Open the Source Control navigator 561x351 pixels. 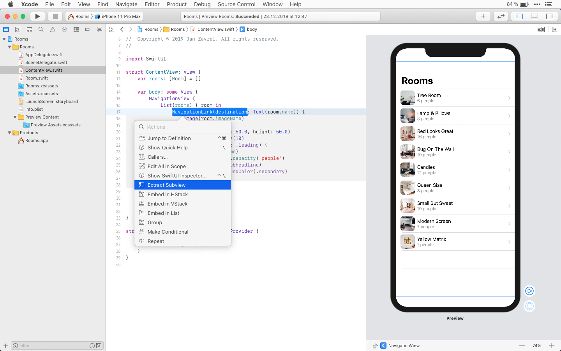tap(18, 29)
